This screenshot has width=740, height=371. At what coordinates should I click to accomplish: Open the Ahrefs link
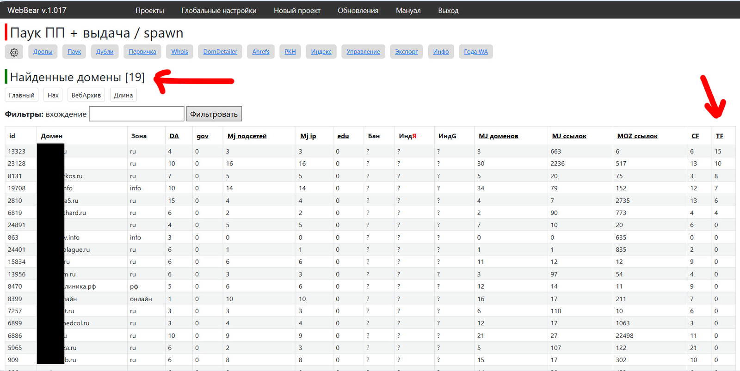(261, 52)
